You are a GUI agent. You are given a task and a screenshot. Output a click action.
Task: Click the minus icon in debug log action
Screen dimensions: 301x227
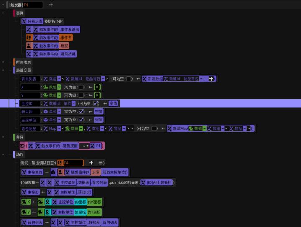pyautogui.click(x=100, y=163)
